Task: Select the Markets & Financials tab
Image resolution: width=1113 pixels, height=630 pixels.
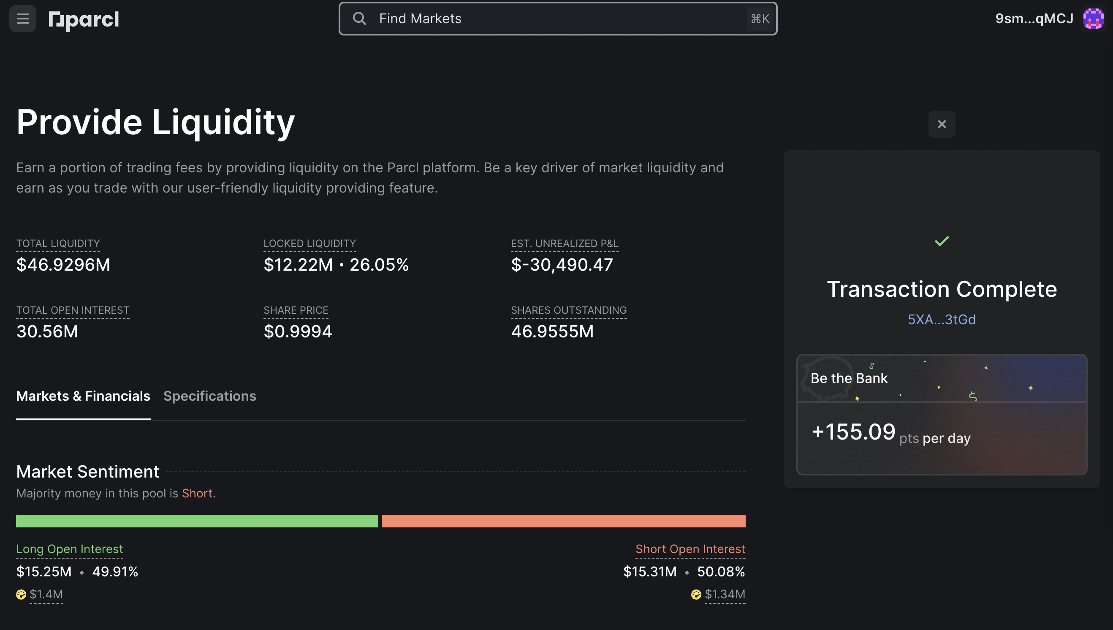Action: coord(83,396)
